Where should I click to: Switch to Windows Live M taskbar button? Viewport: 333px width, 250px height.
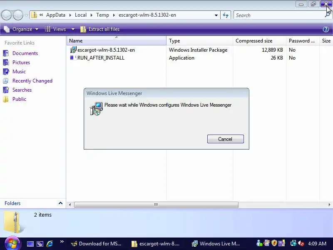pyautogui.click(x=216, y=244)
